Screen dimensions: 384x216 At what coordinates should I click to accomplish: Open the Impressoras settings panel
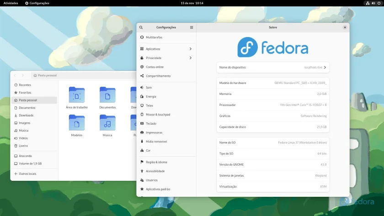click(166, 132)
